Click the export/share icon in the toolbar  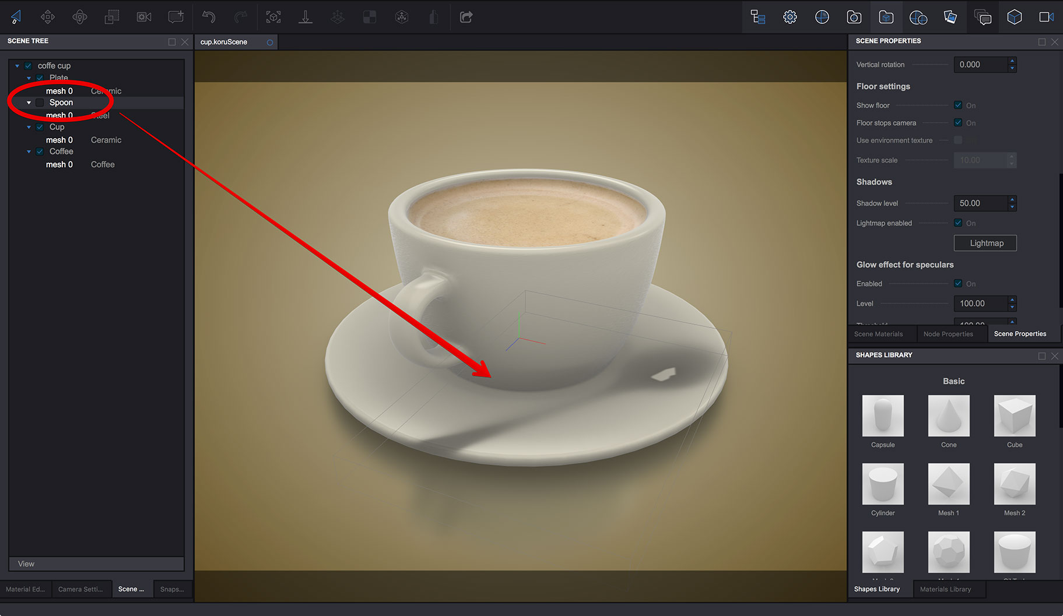point(466,17)
